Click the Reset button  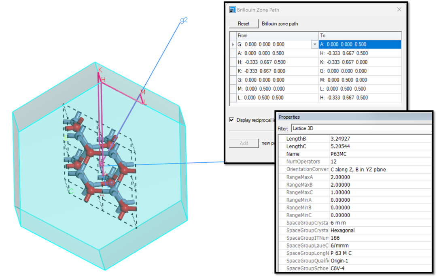[x=244, y=24]
